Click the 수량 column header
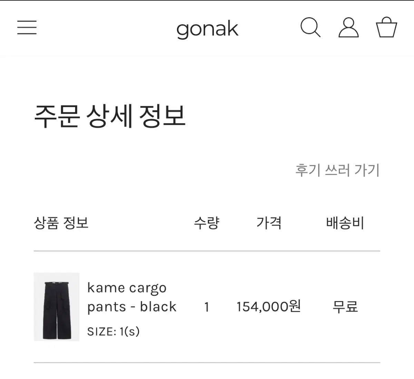 207,223
